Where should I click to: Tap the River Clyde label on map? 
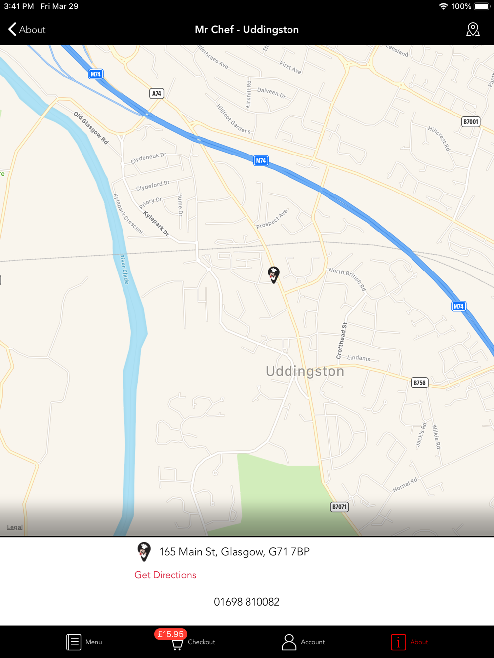point(124,270)
